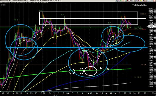The image size is (156, 96).
Task: Click the 1914.00 price axis label
Action: point(152,87)
